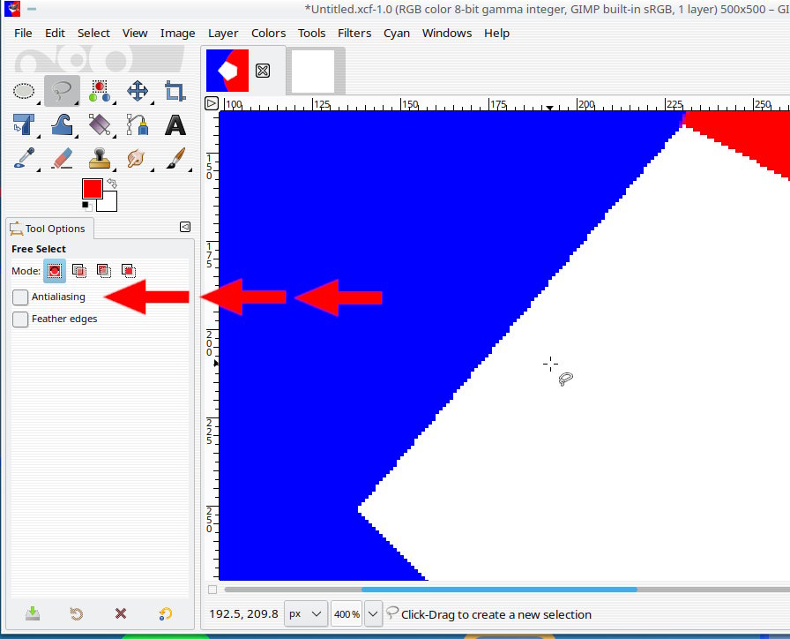The image size is (790, 639).
Task: Select the Free Select lasso tool
Action: click(x=62, y=91)
